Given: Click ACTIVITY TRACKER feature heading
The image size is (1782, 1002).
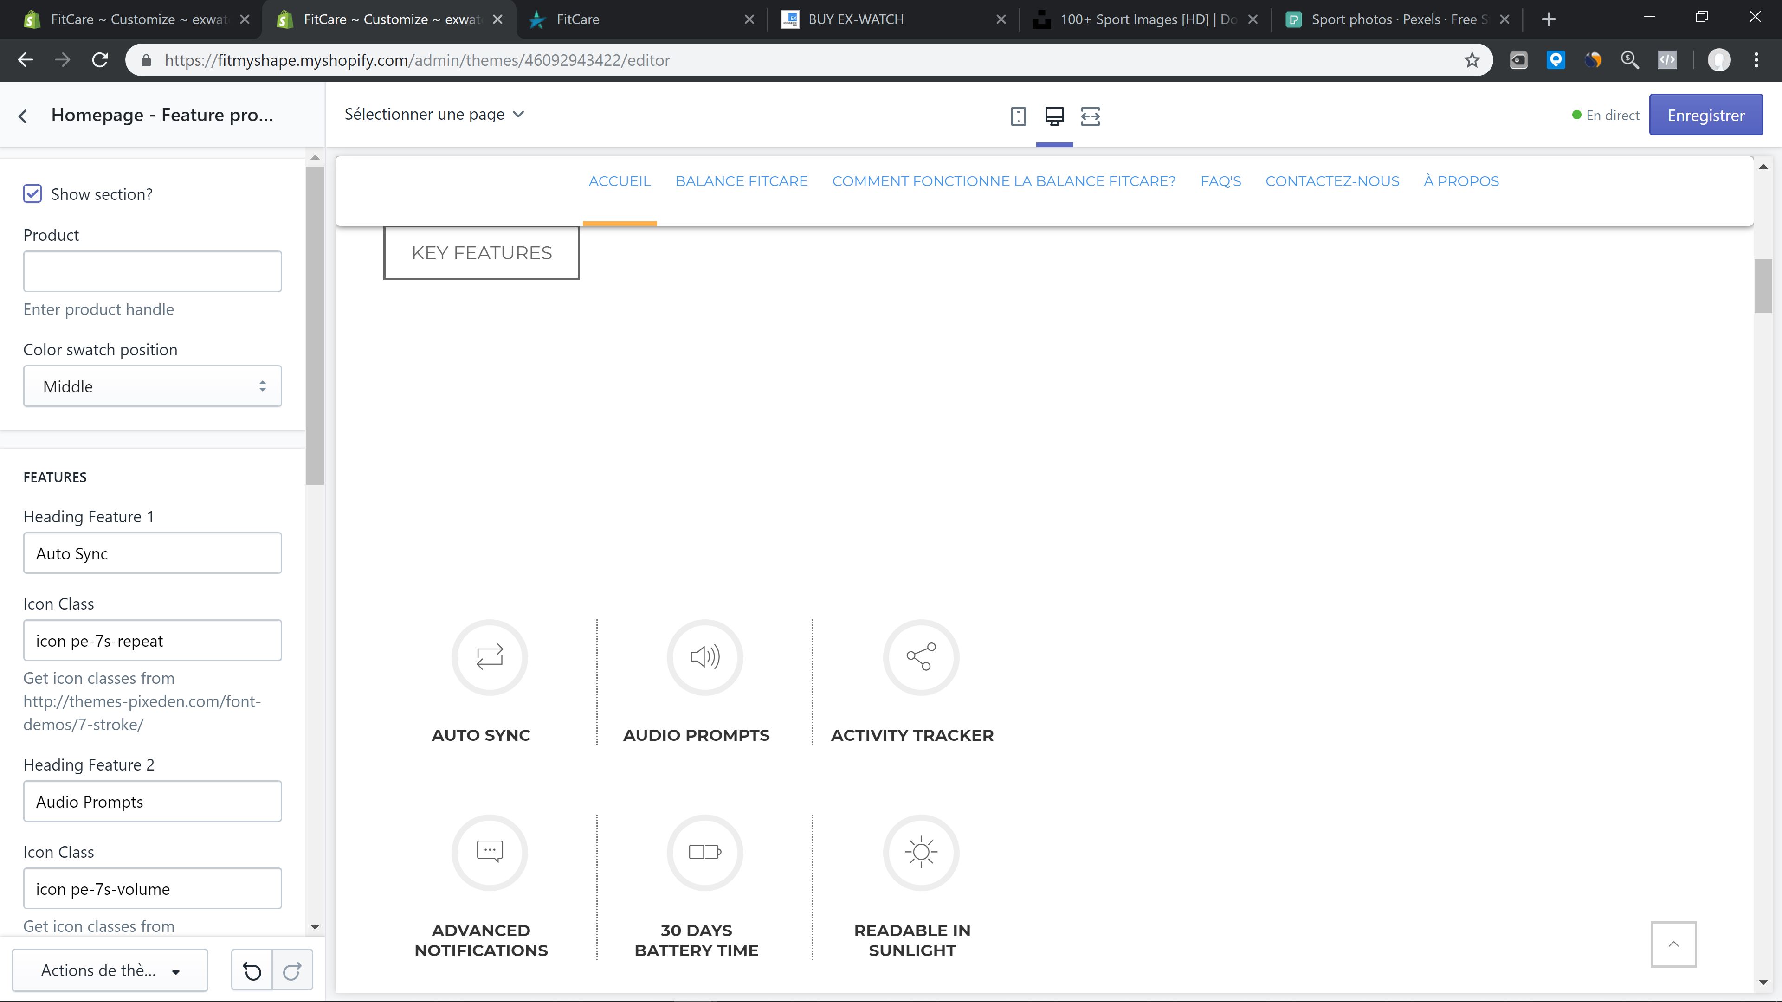Looking at the screenshot, I should coord(912,735).
